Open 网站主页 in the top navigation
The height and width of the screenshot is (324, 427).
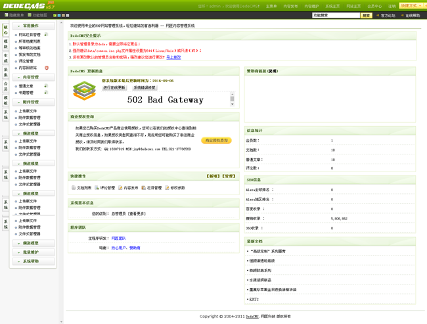click(353, 6)
